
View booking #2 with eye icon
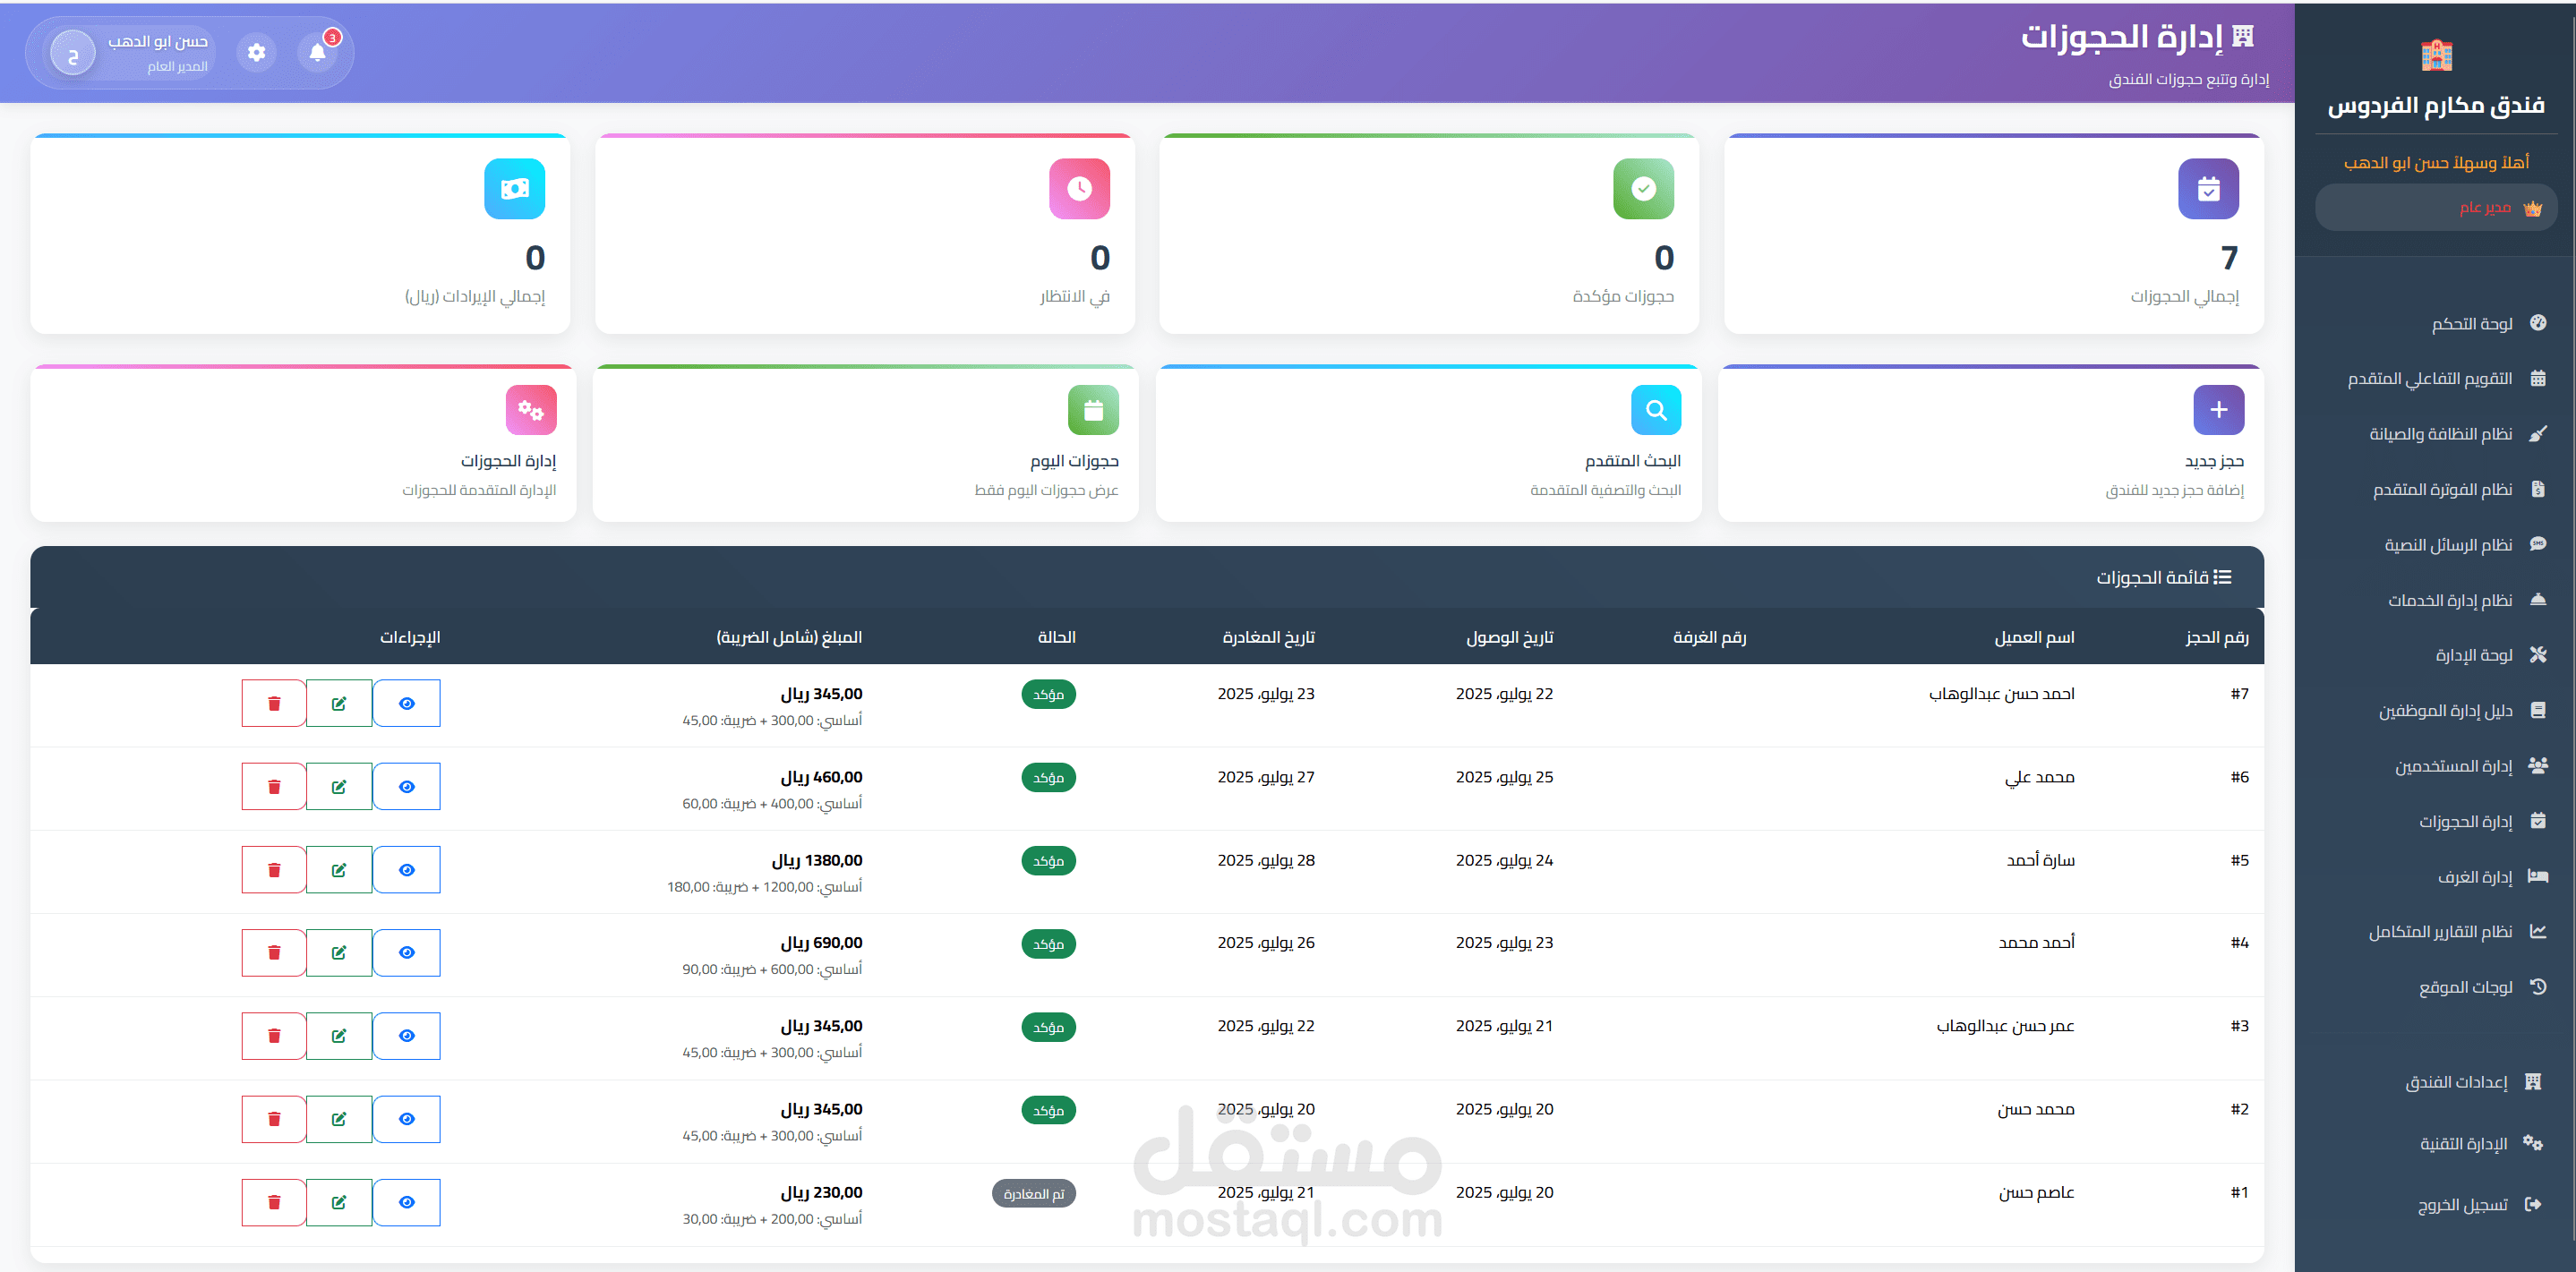406,1118
